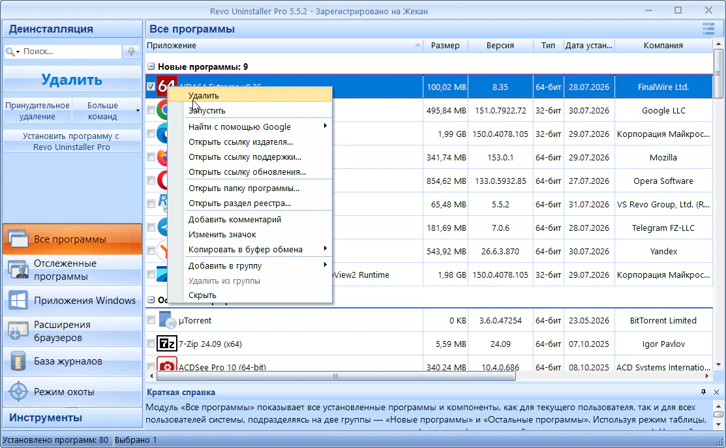Click the Компания column header

663,46
